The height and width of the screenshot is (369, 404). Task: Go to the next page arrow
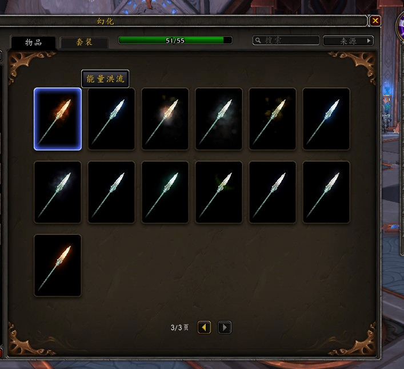[x=225, y=327]
